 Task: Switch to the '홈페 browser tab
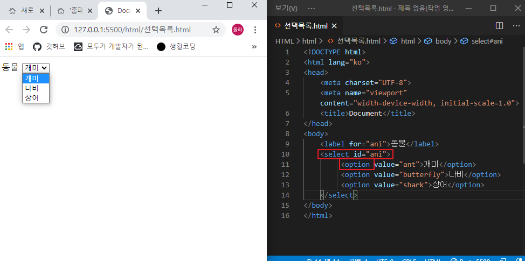(74, 11)
